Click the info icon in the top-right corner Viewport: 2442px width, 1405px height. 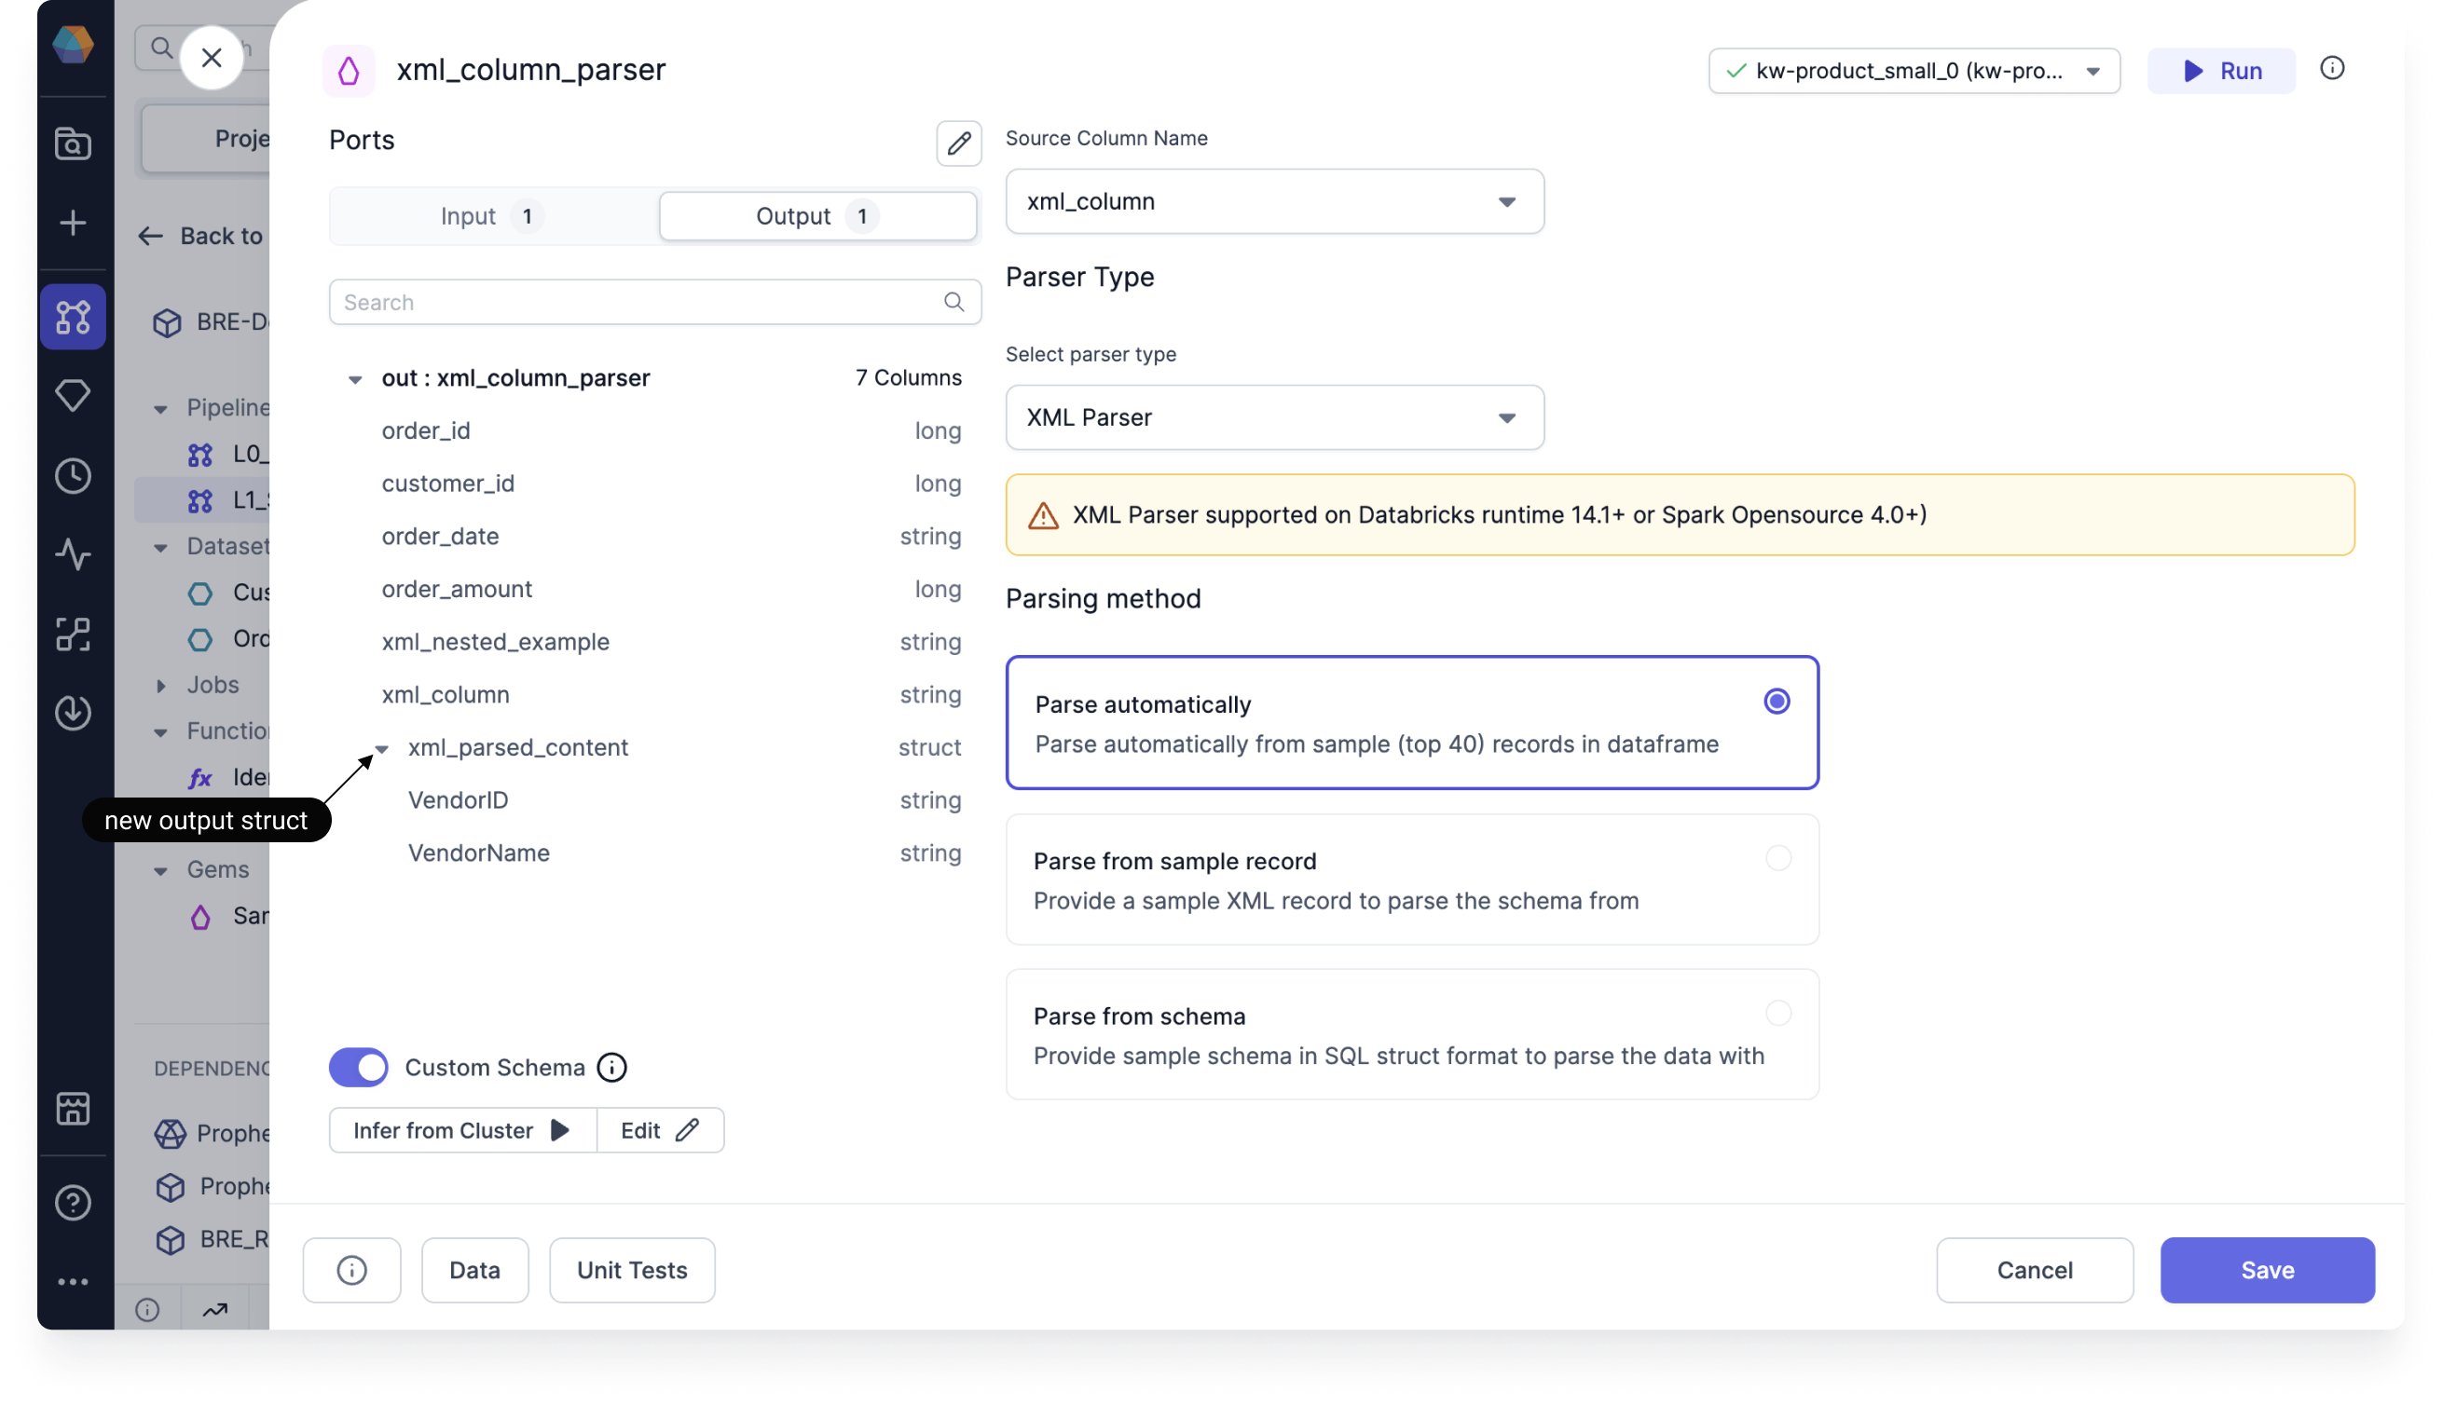tap(2332, 69)
